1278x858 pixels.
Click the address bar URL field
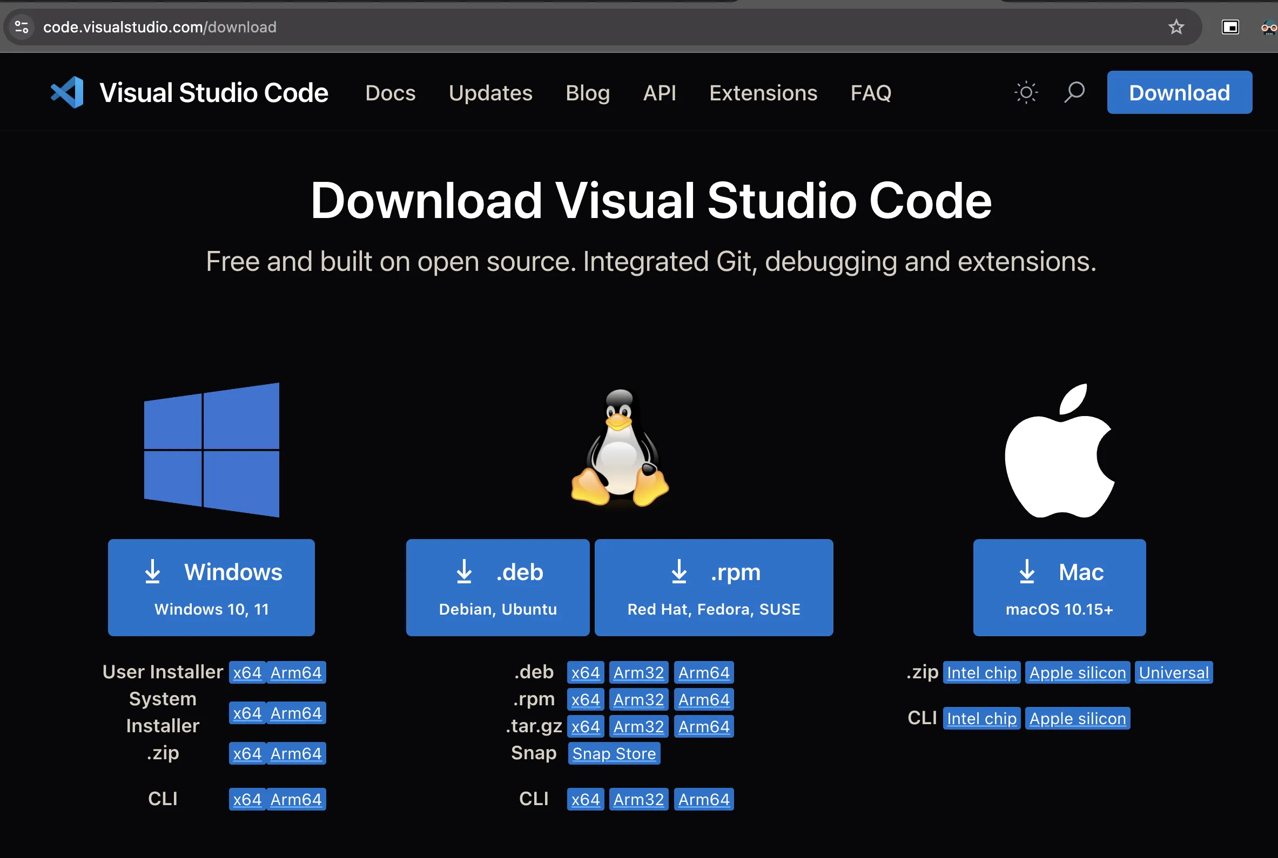[x=602, y=27]
